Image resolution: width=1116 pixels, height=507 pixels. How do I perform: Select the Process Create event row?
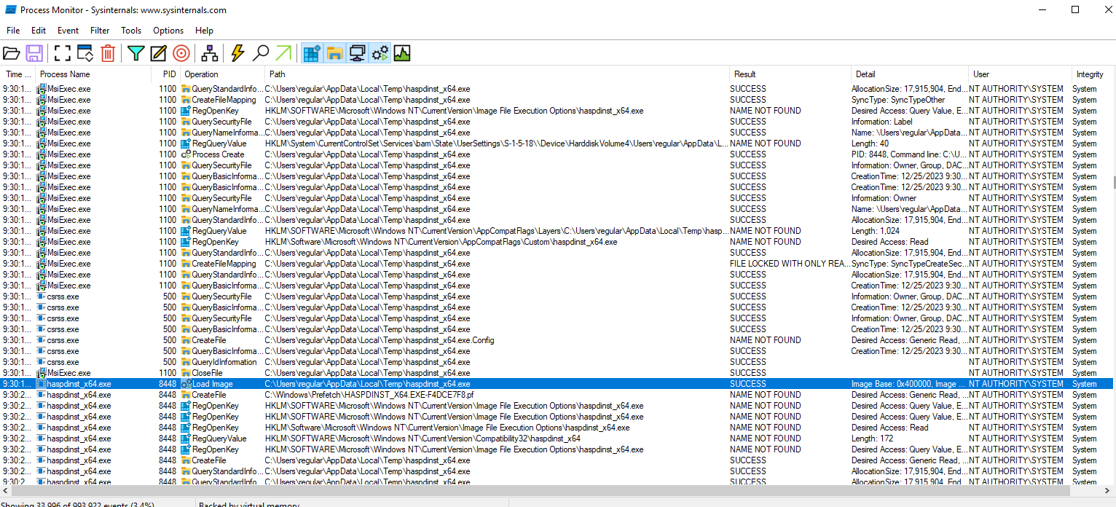click(557, 154)
